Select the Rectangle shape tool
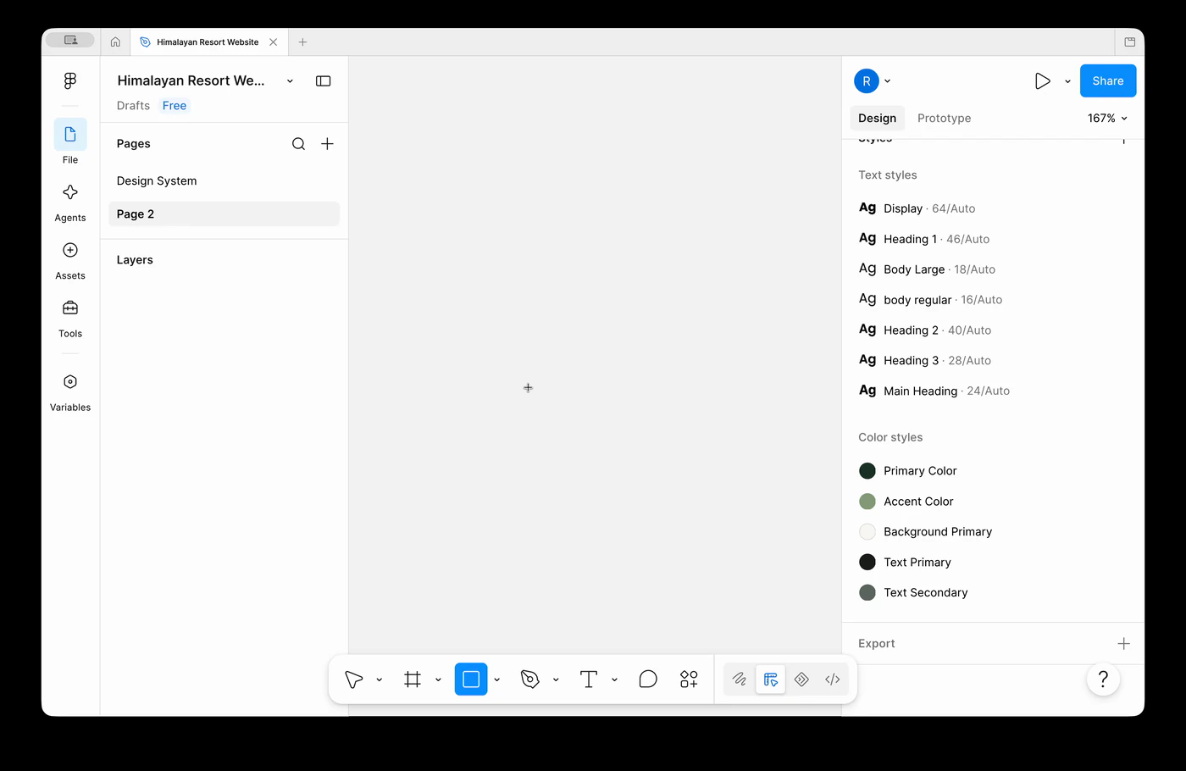This screenshot has width=1186, height=771. click(x=471, y=679)
